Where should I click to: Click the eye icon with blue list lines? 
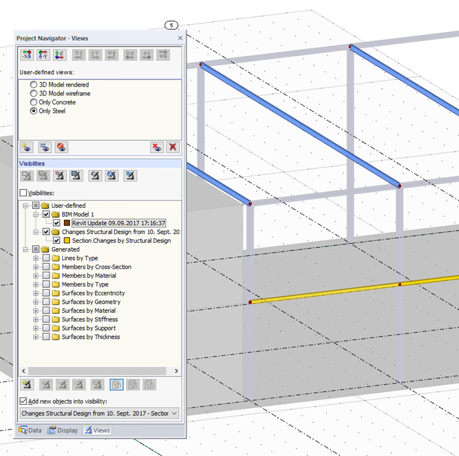tap(45, 147)
